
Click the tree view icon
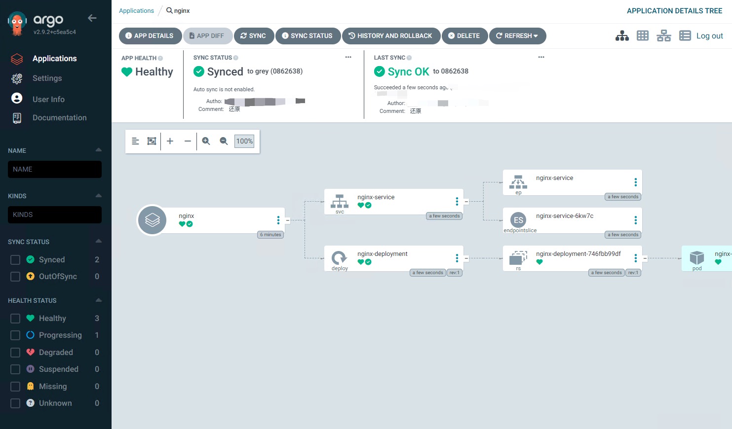click(x=622, y=36)
